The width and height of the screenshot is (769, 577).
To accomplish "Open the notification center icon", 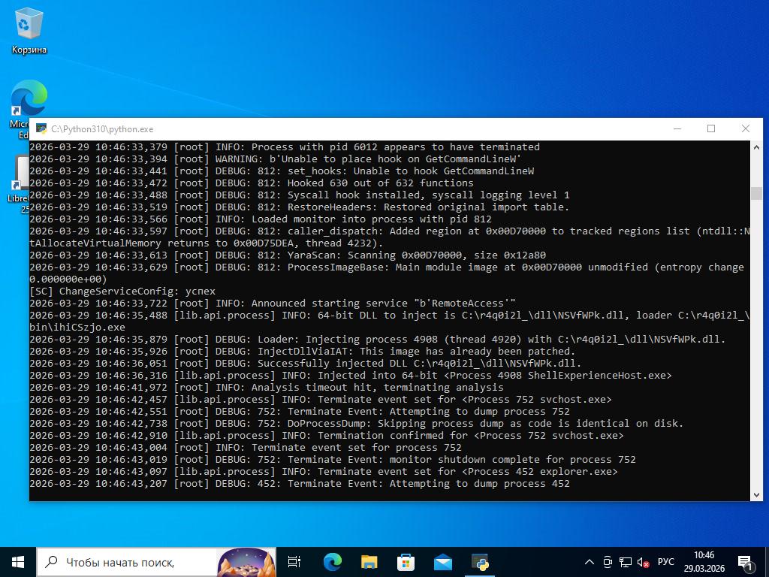I will (746, 562).
